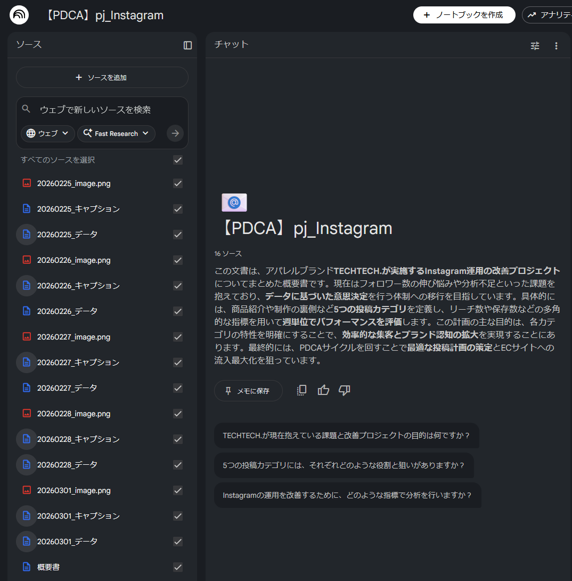
Task: Open the ウェブ dropdown
Action: 47,133
